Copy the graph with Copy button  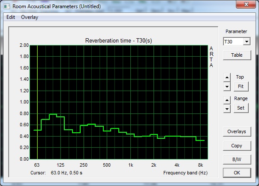(x=237, y=146)
